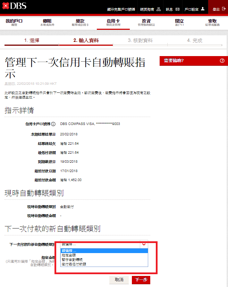This screenshot has height=287, width=228.
Task: Click the 取消 cancel button
Action: (x=119, y=279)
